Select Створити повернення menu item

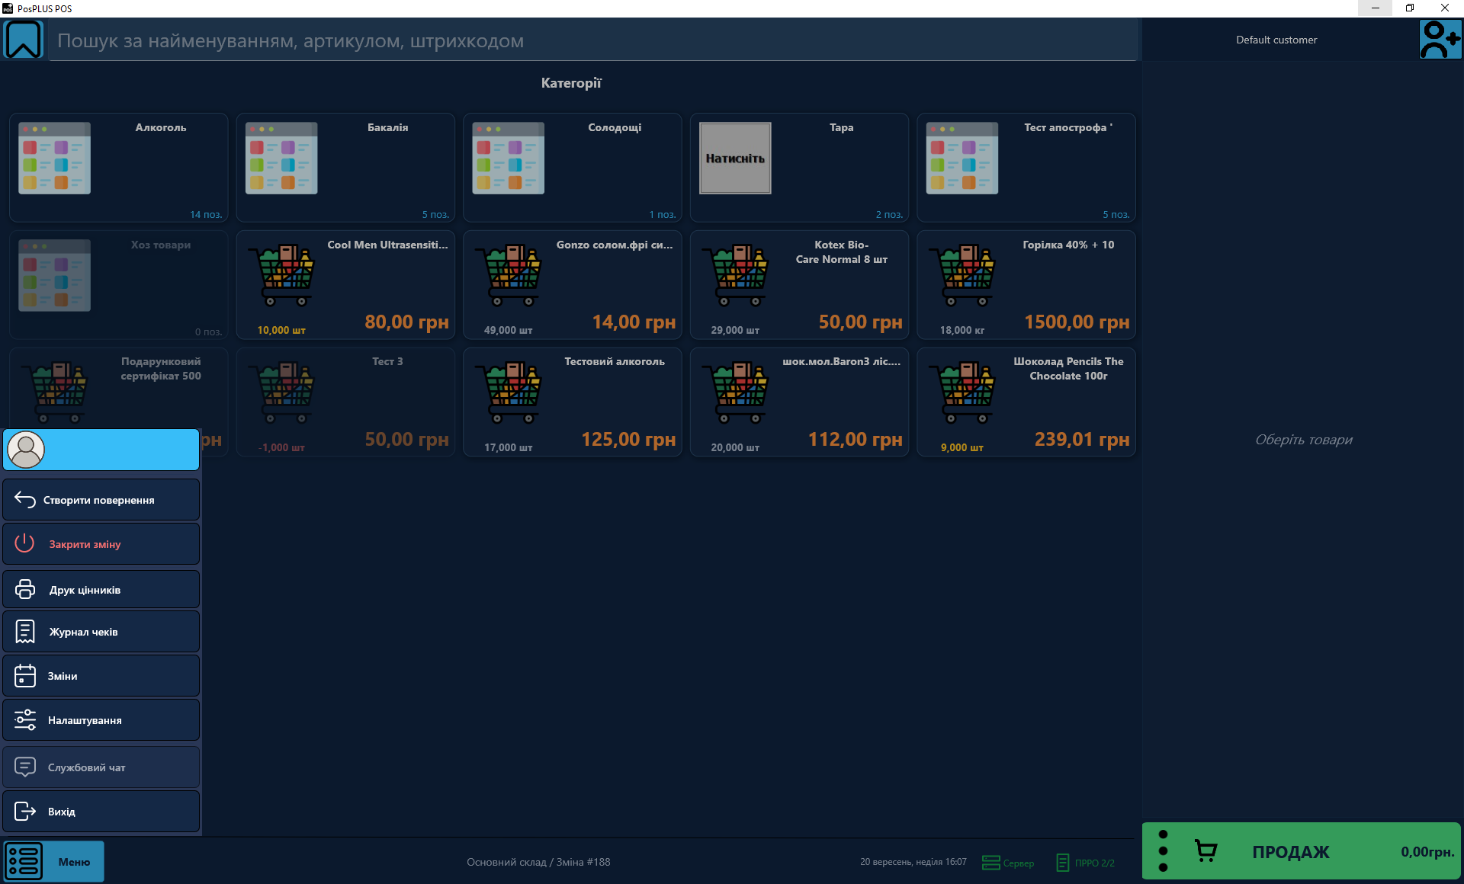click(101, 500)
